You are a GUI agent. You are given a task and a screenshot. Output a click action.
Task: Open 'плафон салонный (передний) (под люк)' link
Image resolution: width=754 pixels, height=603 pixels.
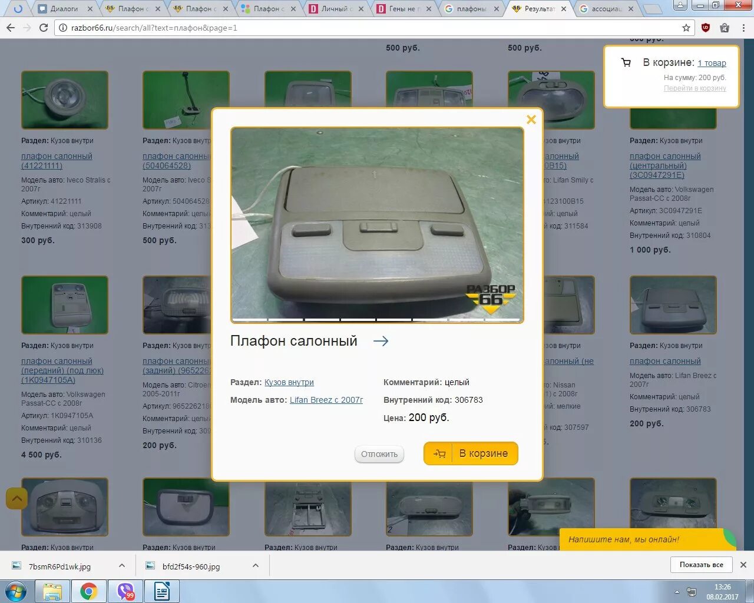62,370
